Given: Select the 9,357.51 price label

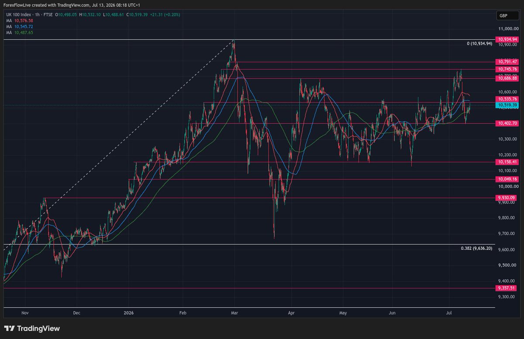Looking at the screenshot, I should pyautogui.click(x=507, y=288).
